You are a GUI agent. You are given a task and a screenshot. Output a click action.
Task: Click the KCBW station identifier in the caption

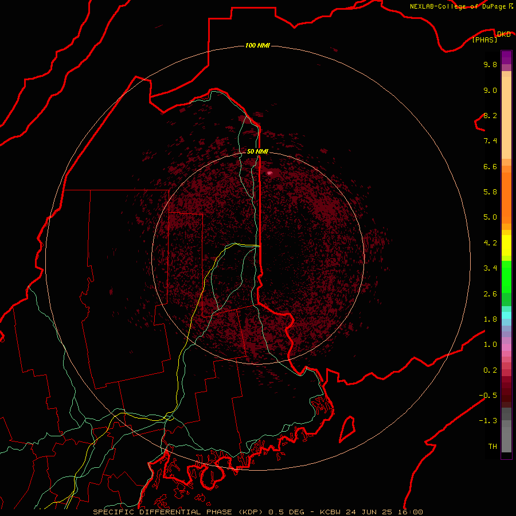[330, 512]
